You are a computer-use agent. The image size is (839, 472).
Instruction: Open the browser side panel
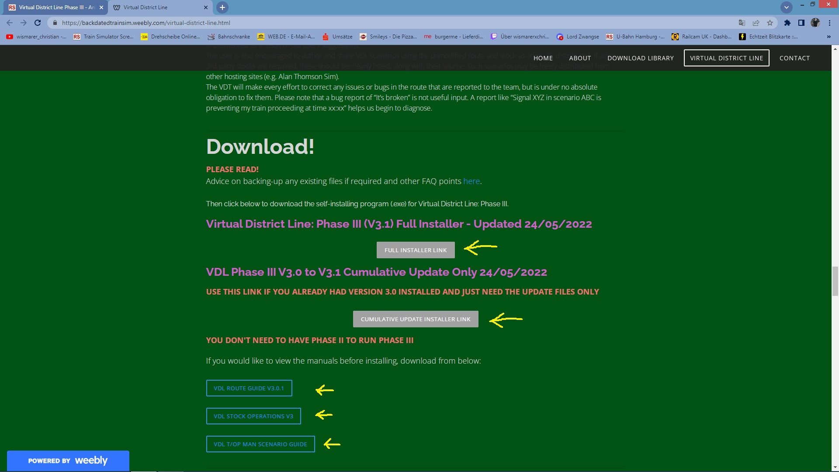coord(801,23)
